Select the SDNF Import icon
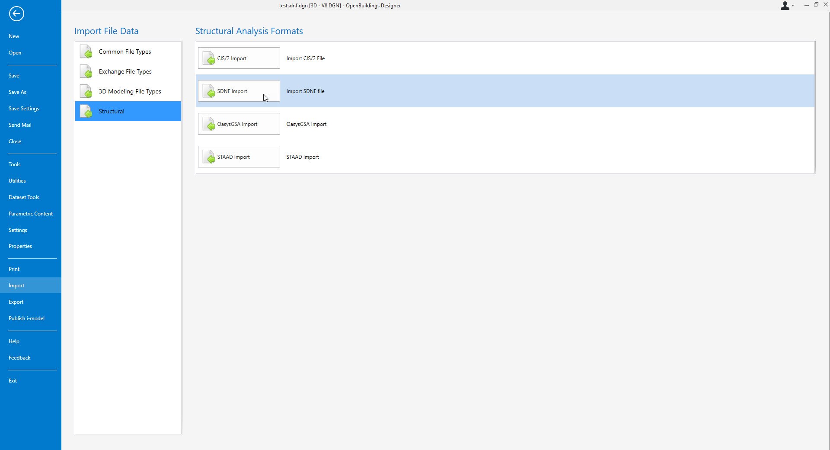 (209, 91)
